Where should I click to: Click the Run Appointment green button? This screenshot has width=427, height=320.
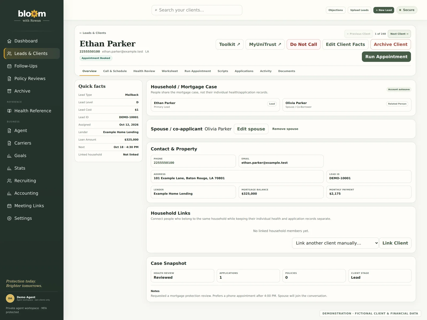tap(386, 57)
